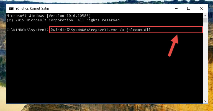Image resolution: width=213 pixels, height=111 pixels.
Task: Close the Komut Satırı window
Action: point(201,8)
